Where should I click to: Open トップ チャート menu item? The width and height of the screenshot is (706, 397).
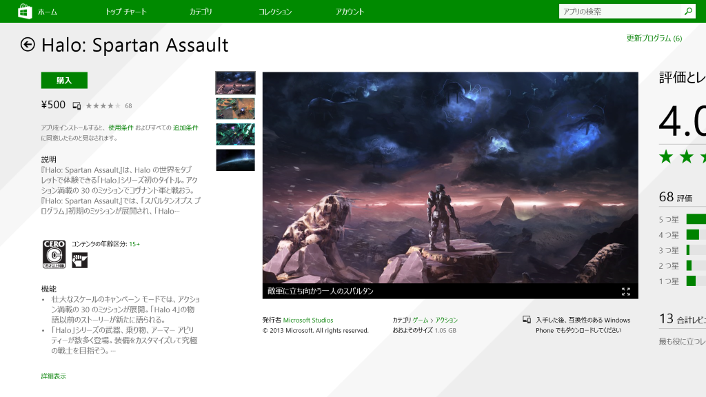[126, 12]
